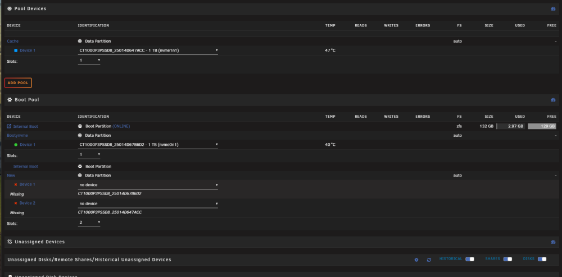
Task: Refresh unassigned disks with the refresh icon
Action: pyautogui.click(x=429, y=260)
